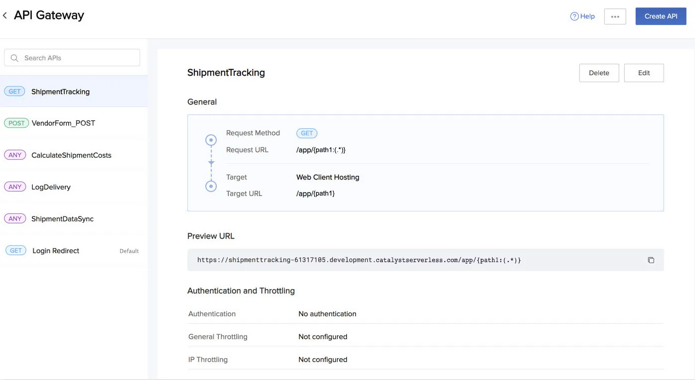Click the API Gateway title

tap(49, 15)
